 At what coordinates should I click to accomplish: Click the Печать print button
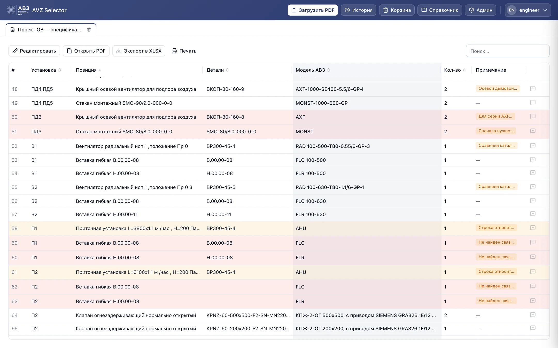pyautogui.click(x=184, y=51)
